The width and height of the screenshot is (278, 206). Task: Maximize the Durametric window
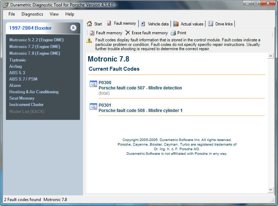pyautogui.click(x=256, y=4)
